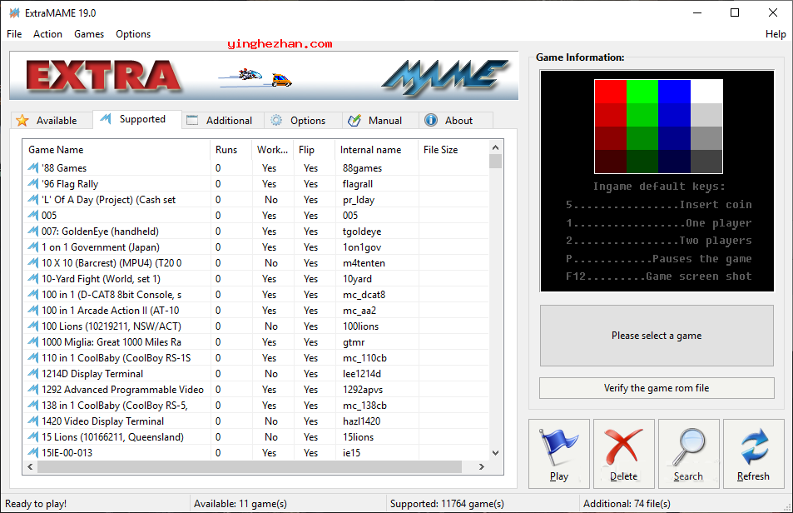793x513 pixels.
Task: Select 'L' Of A Day (Project) row
Action: pos(255,199)
